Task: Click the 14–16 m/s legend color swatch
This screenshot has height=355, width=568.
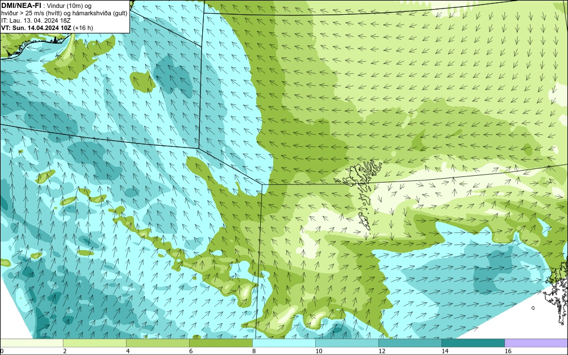Action: coord(473,343)
